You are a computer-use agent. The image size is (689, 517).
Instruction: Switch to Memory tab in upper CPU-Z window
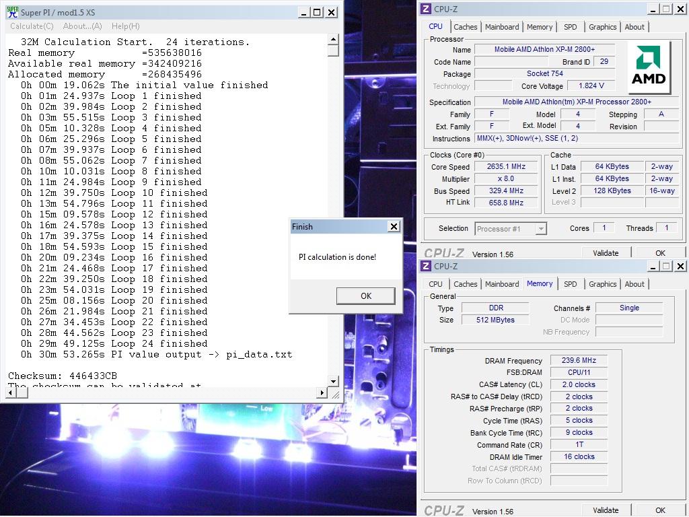(x=540, y=27)
